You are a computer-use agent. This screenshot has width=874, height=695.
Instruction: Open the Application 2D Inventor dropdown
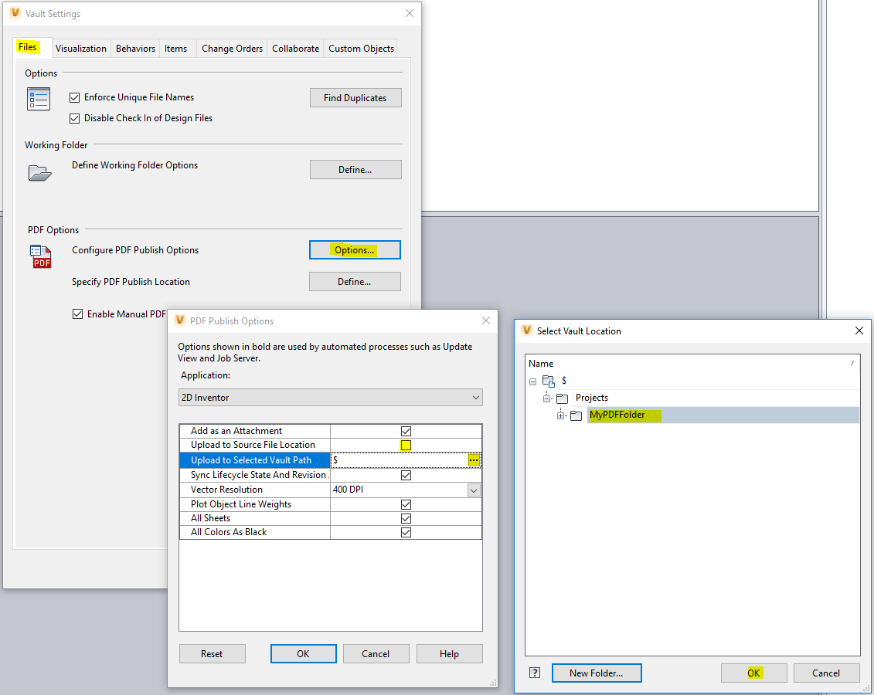pyautogui.click(x=331, y=398)
